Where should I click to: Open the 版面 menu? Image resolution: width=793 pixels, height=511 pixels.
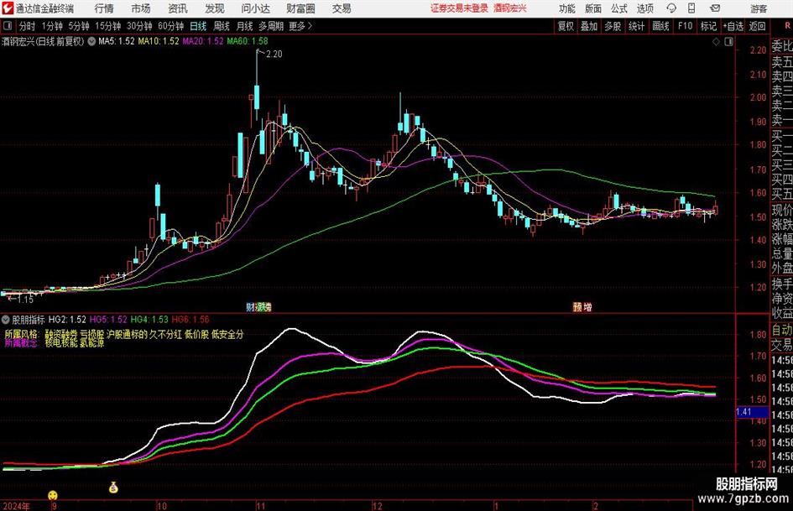[593, 8]
